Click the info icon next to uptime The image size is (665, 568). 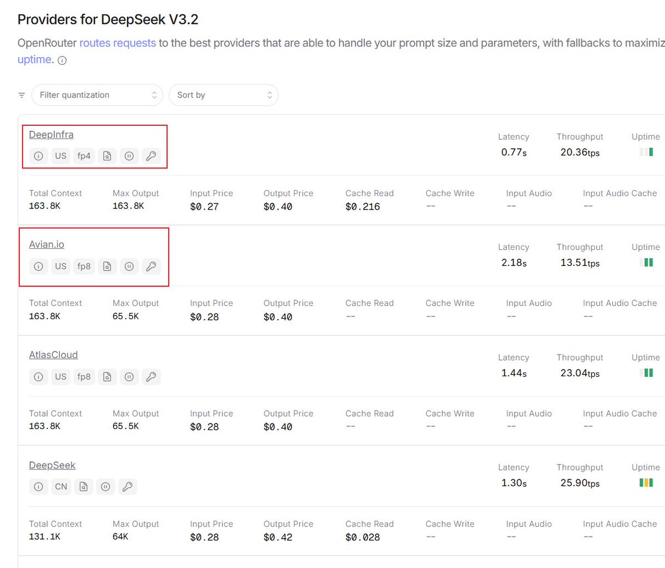pos(62,60)
